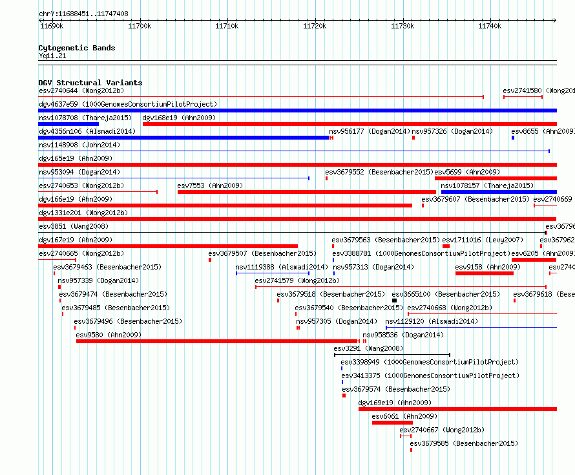Open the nsv1078708 (Thareja2015) variant label
Image resolution: width=575 pixels, height=475 pixels.
tap(85, 118)
